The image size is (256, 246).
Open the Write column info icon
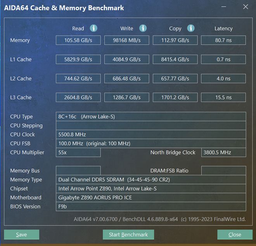tap(143, 28)
